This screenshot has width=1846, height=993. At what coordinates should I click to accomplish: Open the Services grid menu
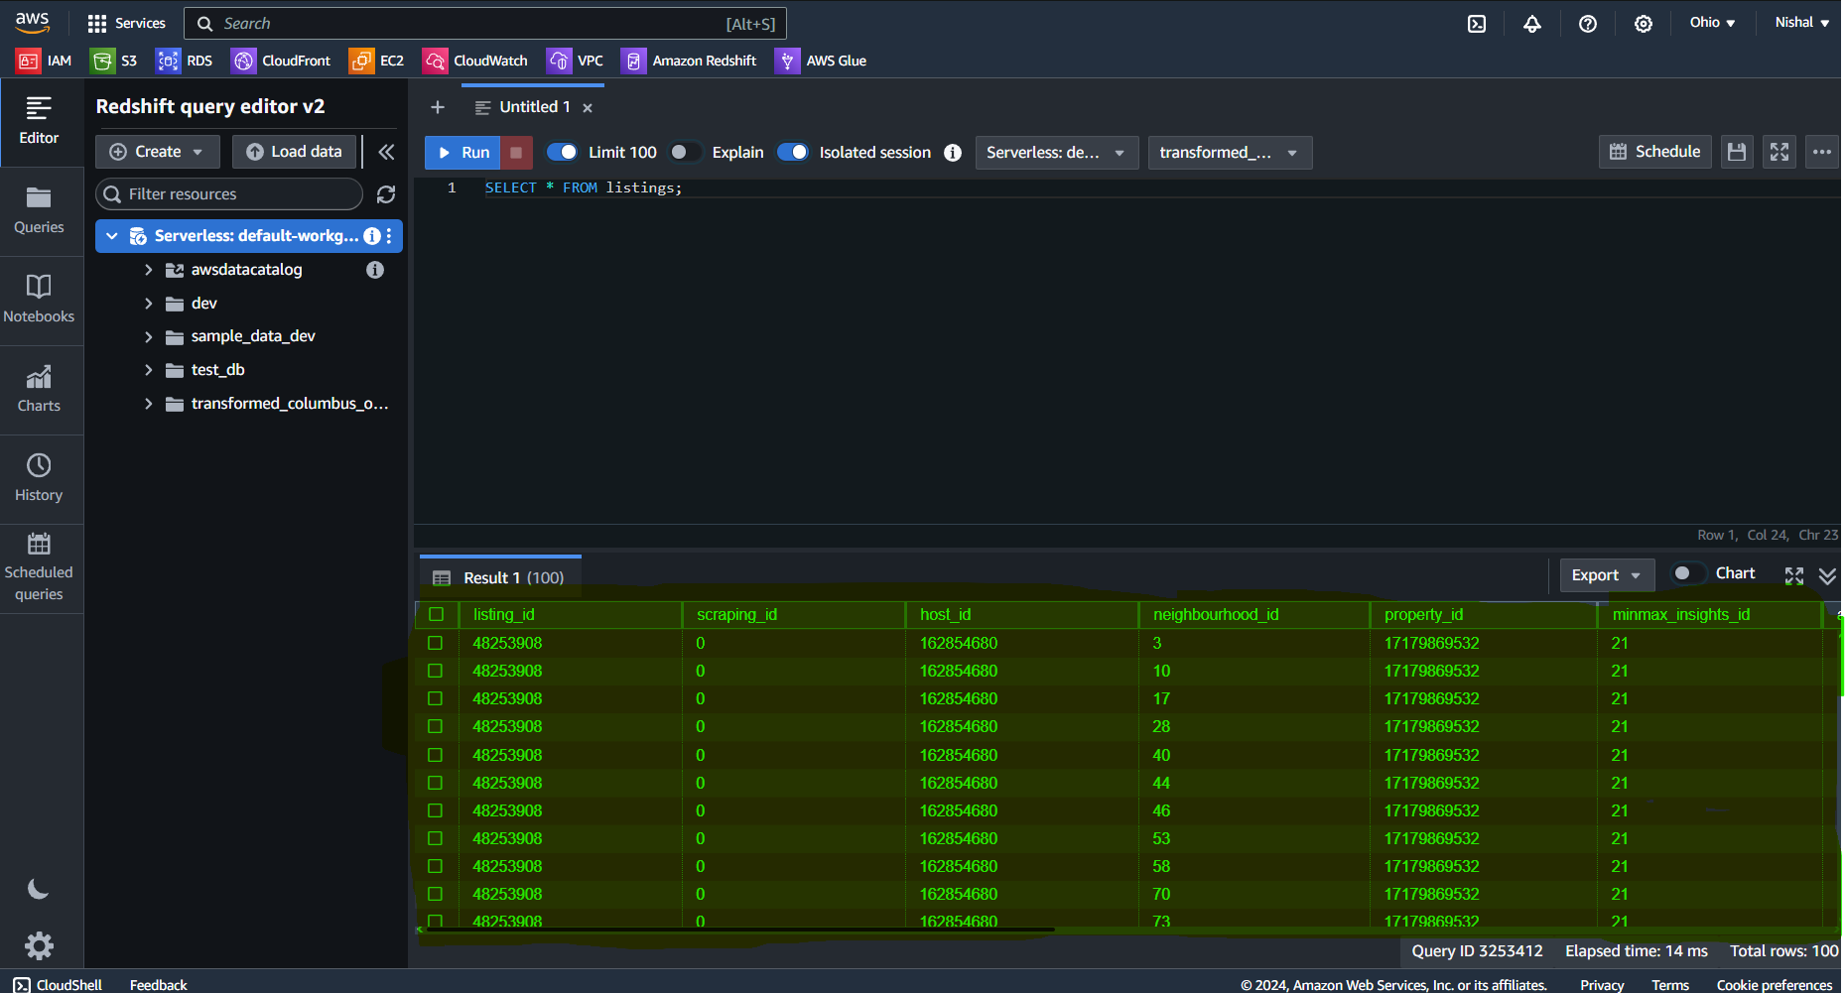click(126, 23)
